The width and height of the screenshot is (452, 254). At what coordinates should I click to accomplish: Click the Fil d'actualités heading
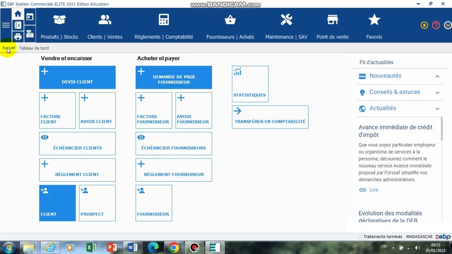click(376, 62)
